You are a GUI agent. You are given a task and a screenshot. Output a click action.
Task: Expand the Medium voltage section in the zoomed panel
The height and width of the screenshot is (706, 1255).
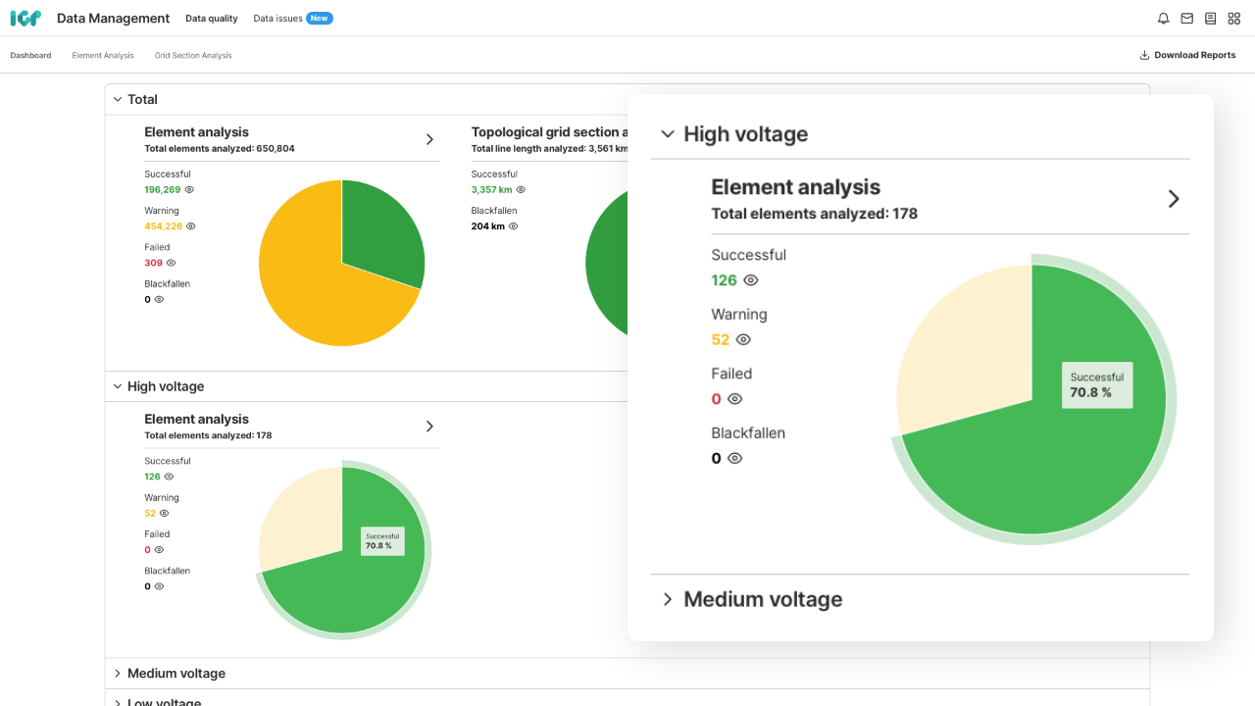click(668, 599)
